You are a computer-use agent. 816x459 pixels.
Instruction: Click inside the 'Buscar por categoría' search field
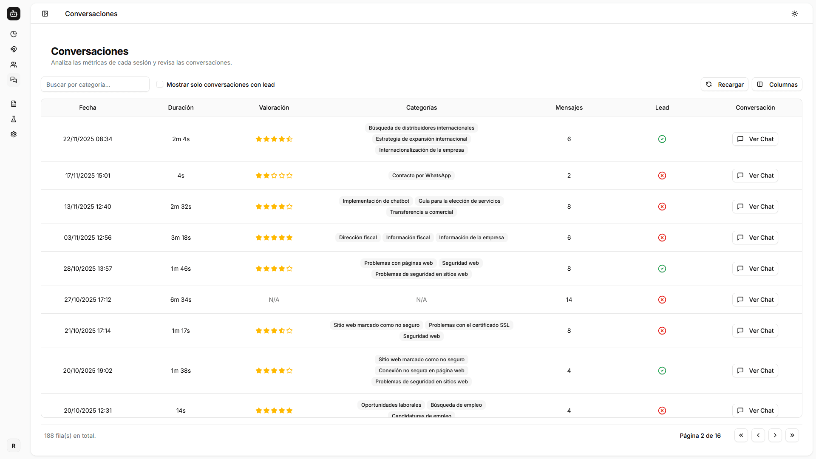95,84
